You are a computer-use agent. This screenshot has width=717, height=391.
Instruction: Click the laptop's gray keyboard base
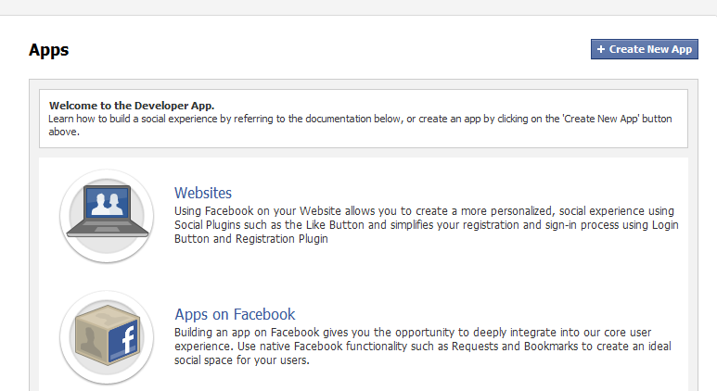(108, 228)
